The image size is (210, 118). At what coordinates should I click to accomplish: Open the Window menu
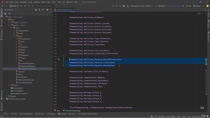coord(69,2)
